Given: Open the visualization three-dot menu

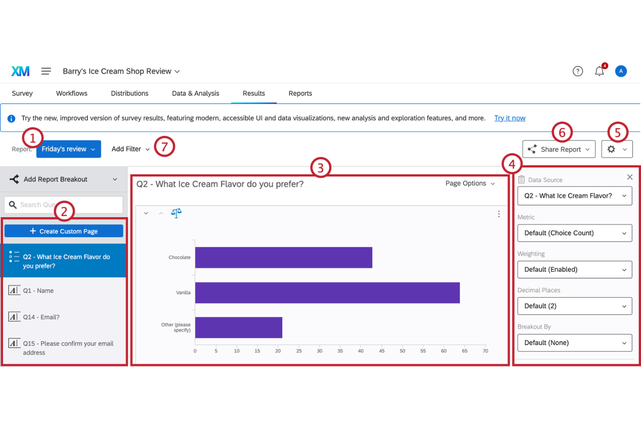Looking at the screenshot, I should point(499,214).
